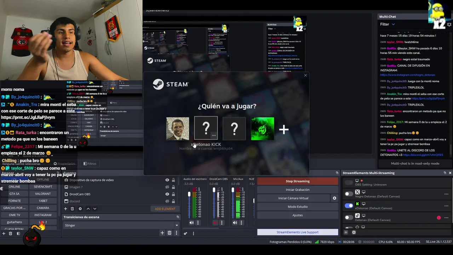Pop out the Transiciones de escena dock
This screenshot has width=453, height=255.
pyautogui.click(x=178, y=217)
